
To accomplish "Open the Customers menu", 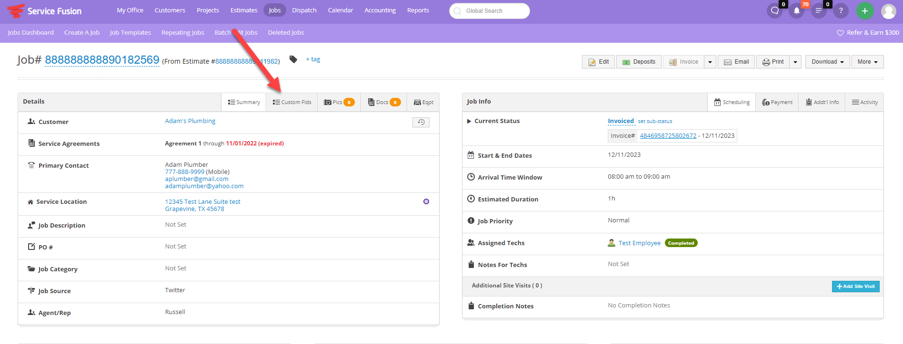I will point(170,10).
